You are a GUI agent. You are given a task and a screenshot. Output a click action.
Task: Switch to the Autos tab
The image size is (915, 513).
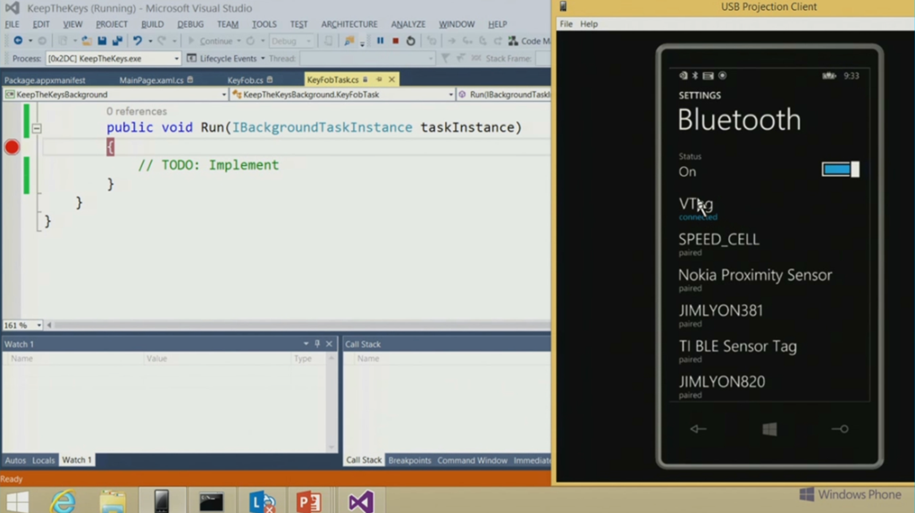(x=15, y=460)
